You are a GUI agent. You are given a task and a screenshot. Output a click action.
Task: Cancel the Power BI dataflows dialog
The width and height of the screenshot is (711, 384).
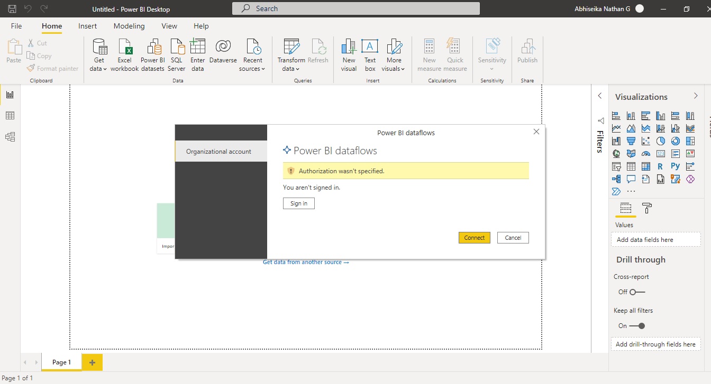(513, 238)
